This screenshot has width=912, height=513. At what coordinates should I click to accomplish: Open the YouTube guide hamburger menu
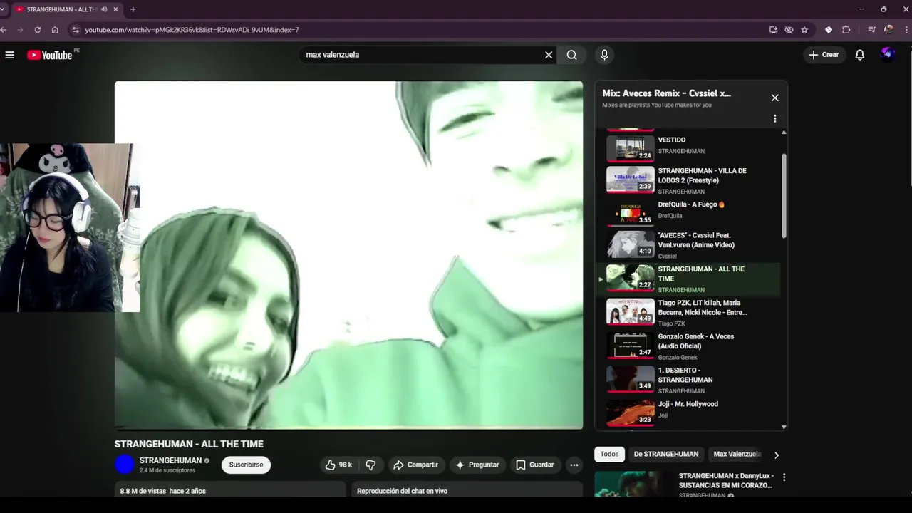[x=10, y=55]
